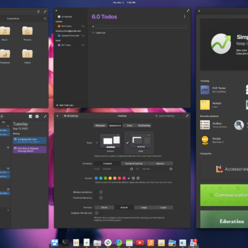Set schedule to Sunset to Sunrise
248x248 pixels.
tap(134, 163)
